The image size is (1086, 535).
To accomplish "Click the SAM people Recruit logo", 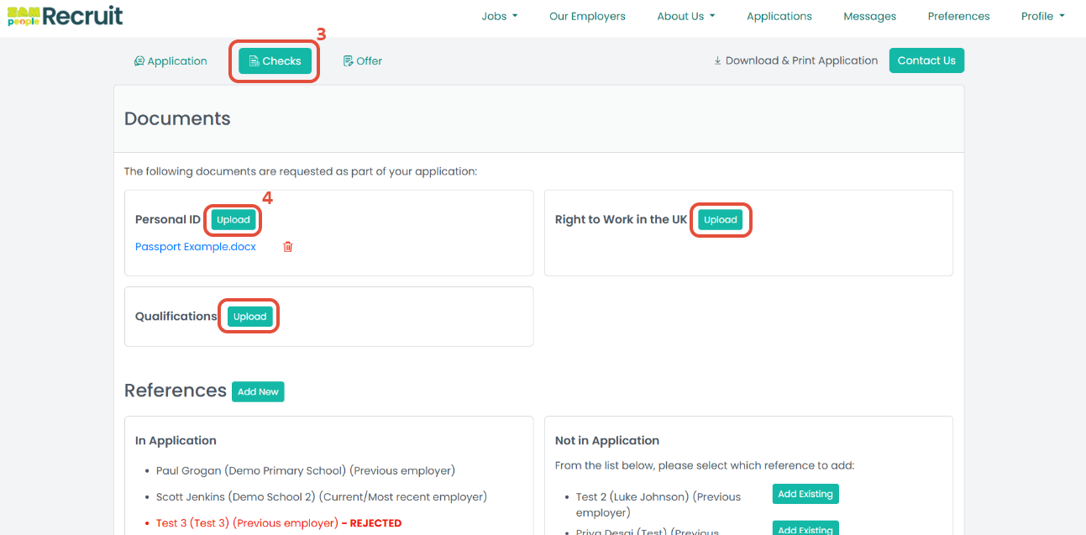I will click(66, 15).
